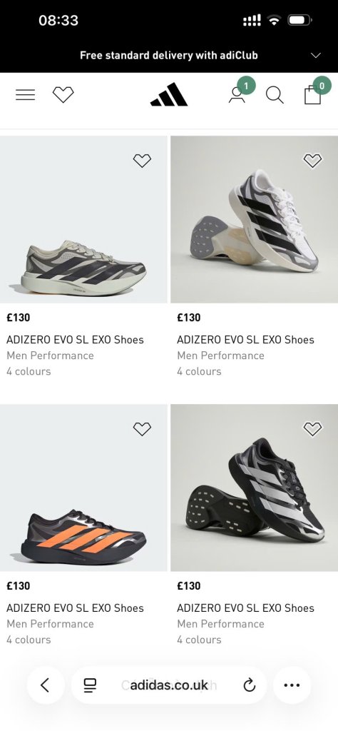Open the shopping bag icon
338x731 pixels.
point(312,95)
